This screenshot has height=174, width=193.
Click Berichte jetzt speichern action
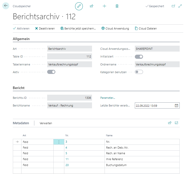tap(78, 28)
